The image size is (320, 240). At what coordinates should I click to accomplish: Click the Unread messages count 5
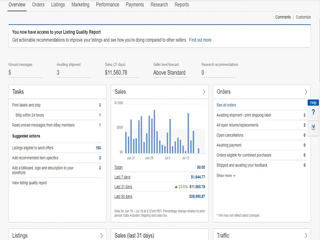pyautogui.click(x=10, y=73)
